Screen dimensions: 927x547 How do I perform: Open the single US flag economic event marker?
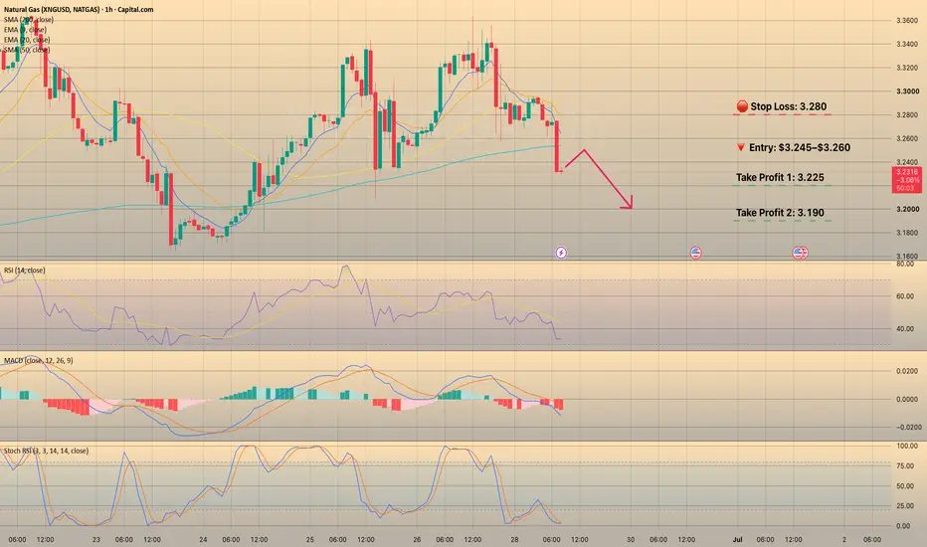(696, 253)
